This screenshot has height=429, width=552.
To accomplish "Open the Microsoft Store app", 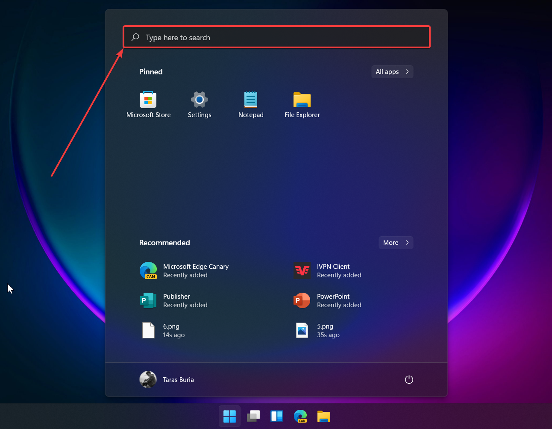I will click(148, 104).
